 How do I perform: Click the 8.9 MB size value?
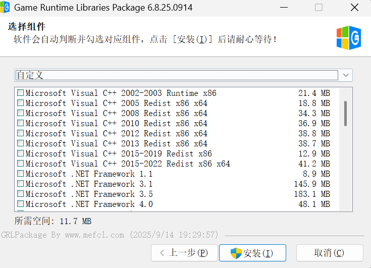tap(316, 174)
